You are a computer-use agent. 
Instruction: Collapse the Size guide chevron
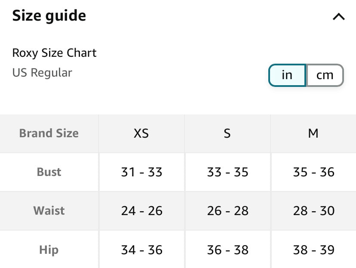(338, 17)
